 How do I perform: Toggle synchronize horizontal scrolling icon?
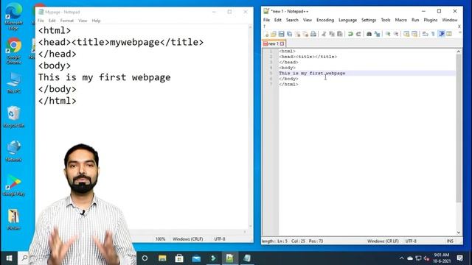(414, 34)
